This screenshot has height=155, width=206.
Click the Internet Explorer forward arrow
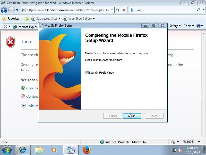pyautogui.click(x=11, y=10)
